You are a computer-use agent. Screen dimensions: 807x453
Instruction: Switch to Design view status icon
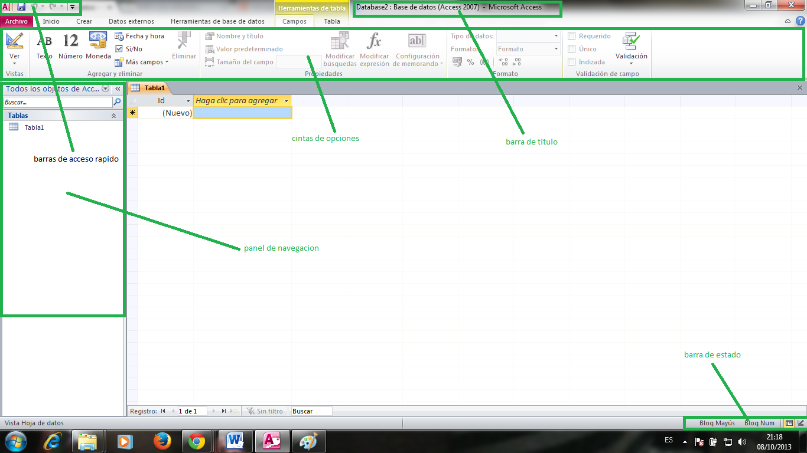(x=800, y=423)
